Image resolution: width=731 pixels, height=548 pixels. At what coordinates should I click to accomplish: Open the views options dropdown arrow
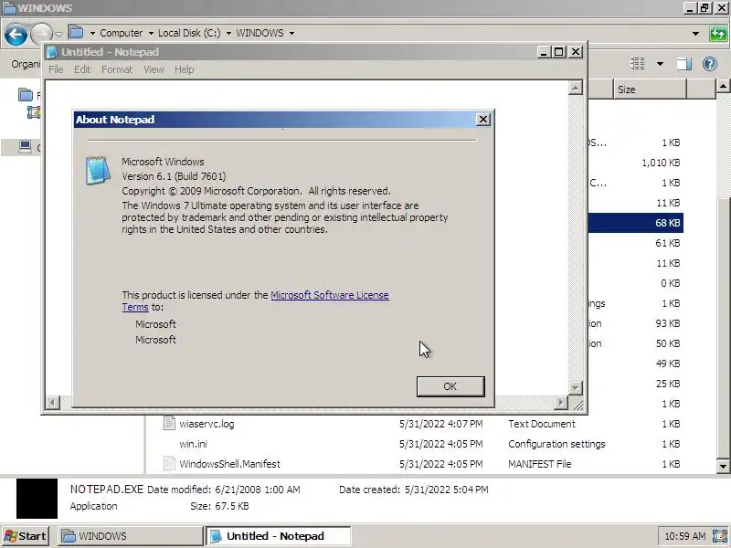click(660, 63)
